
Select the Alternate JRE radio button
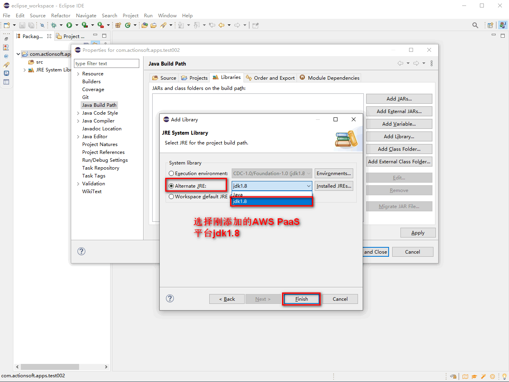click(x=172, y=186)
